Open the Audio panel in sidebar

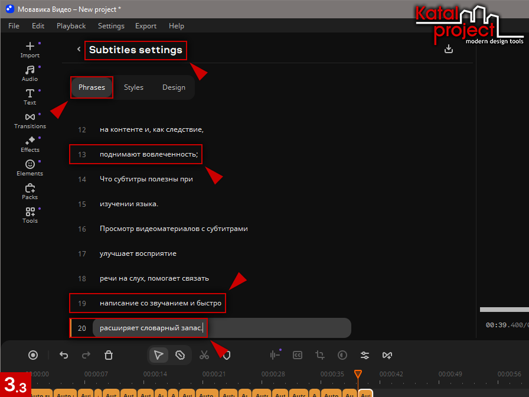point(30,73)
